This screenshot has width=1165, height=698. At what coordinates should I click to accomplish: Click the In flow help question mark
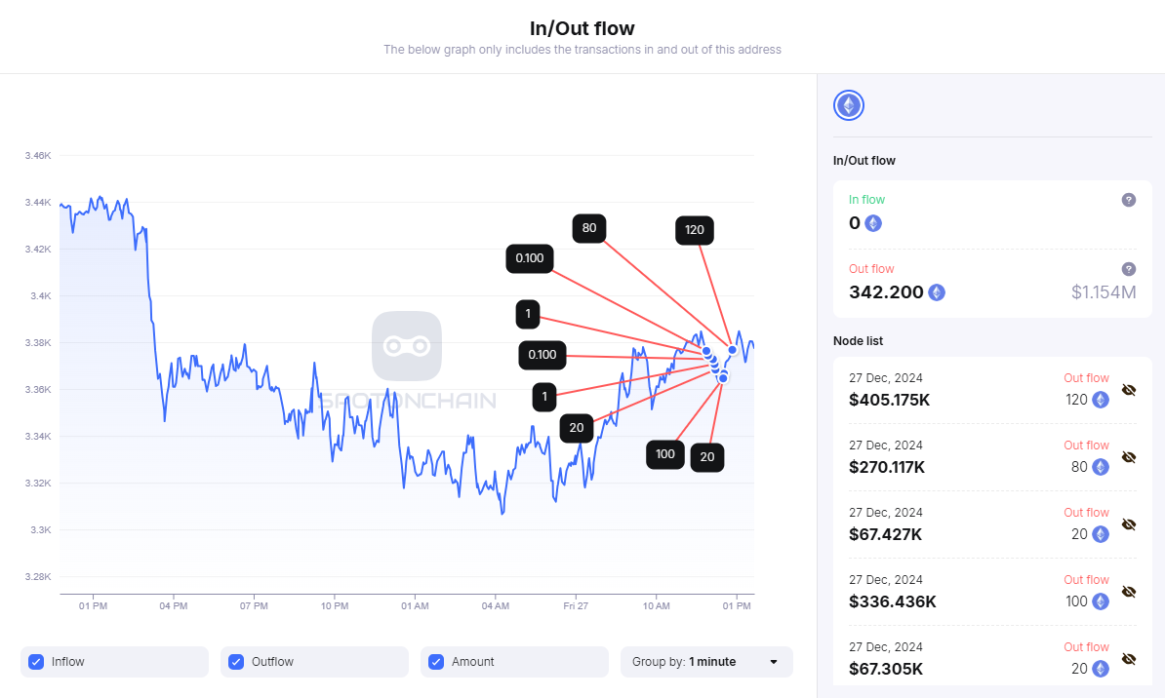point(1129,200)
